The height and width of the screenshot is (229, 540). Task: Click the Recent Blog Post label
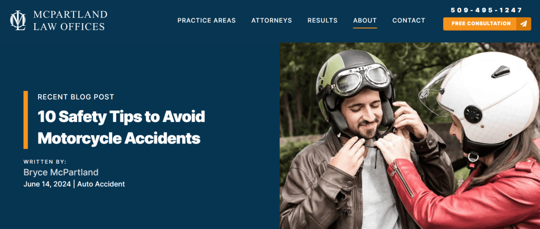click(x=76, y=97)
